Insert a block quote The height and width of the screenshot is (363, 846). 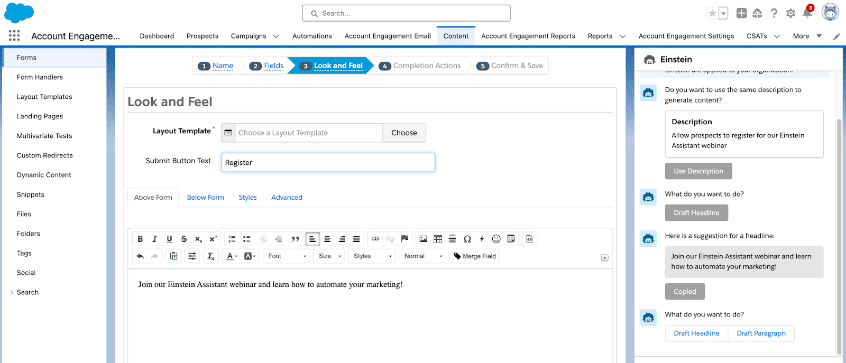pyautogui.click(x=295, y=239)
